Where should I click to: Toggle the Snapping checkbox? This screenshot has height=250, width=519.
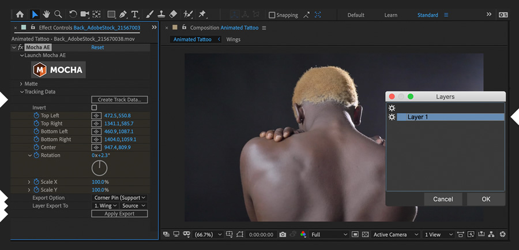point(272,15)
